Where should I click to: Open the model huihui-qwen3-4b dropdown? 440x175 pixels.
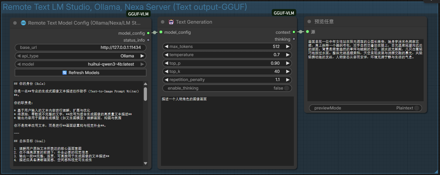[x=80, y=64]
